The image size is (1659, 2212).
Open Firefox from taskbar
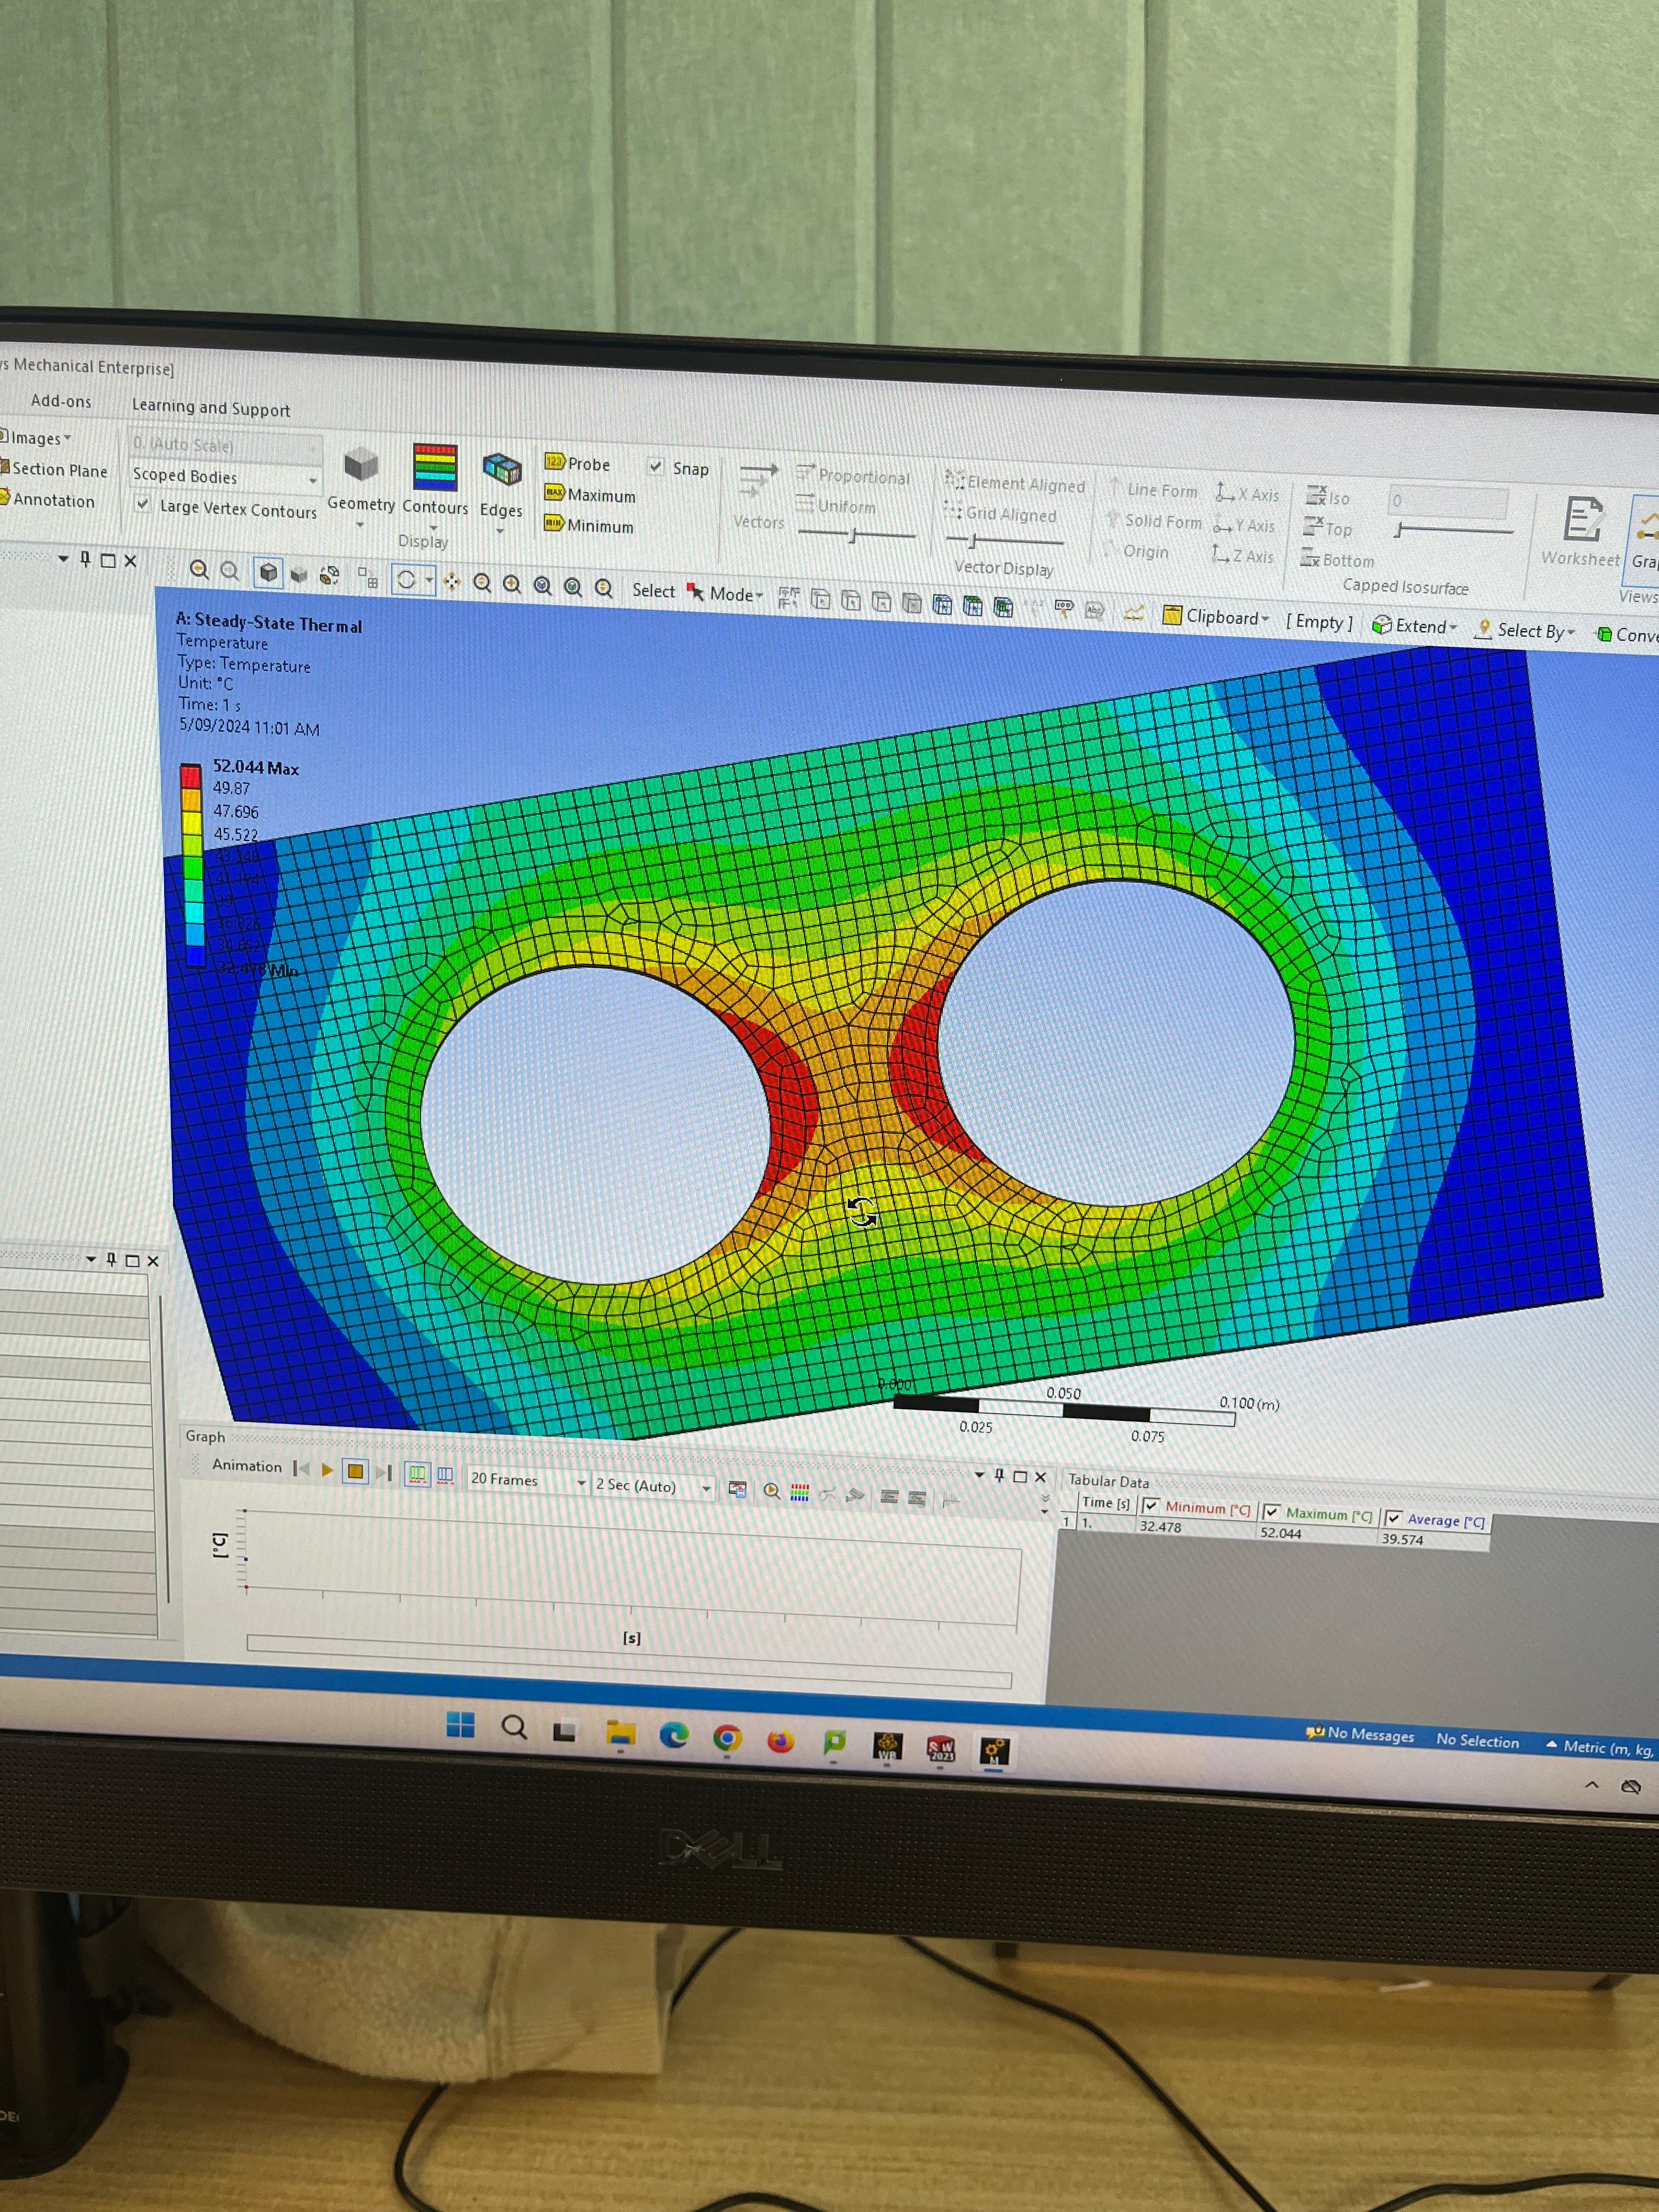tap(780, 1742)
